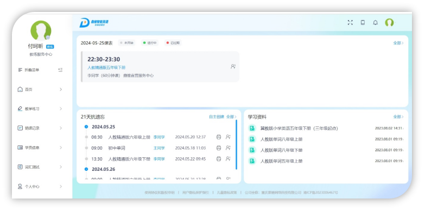Click the 教学练习 pen icon
Image resolution: width=425 pixels, height=211 pixels.
click(20, 108)
